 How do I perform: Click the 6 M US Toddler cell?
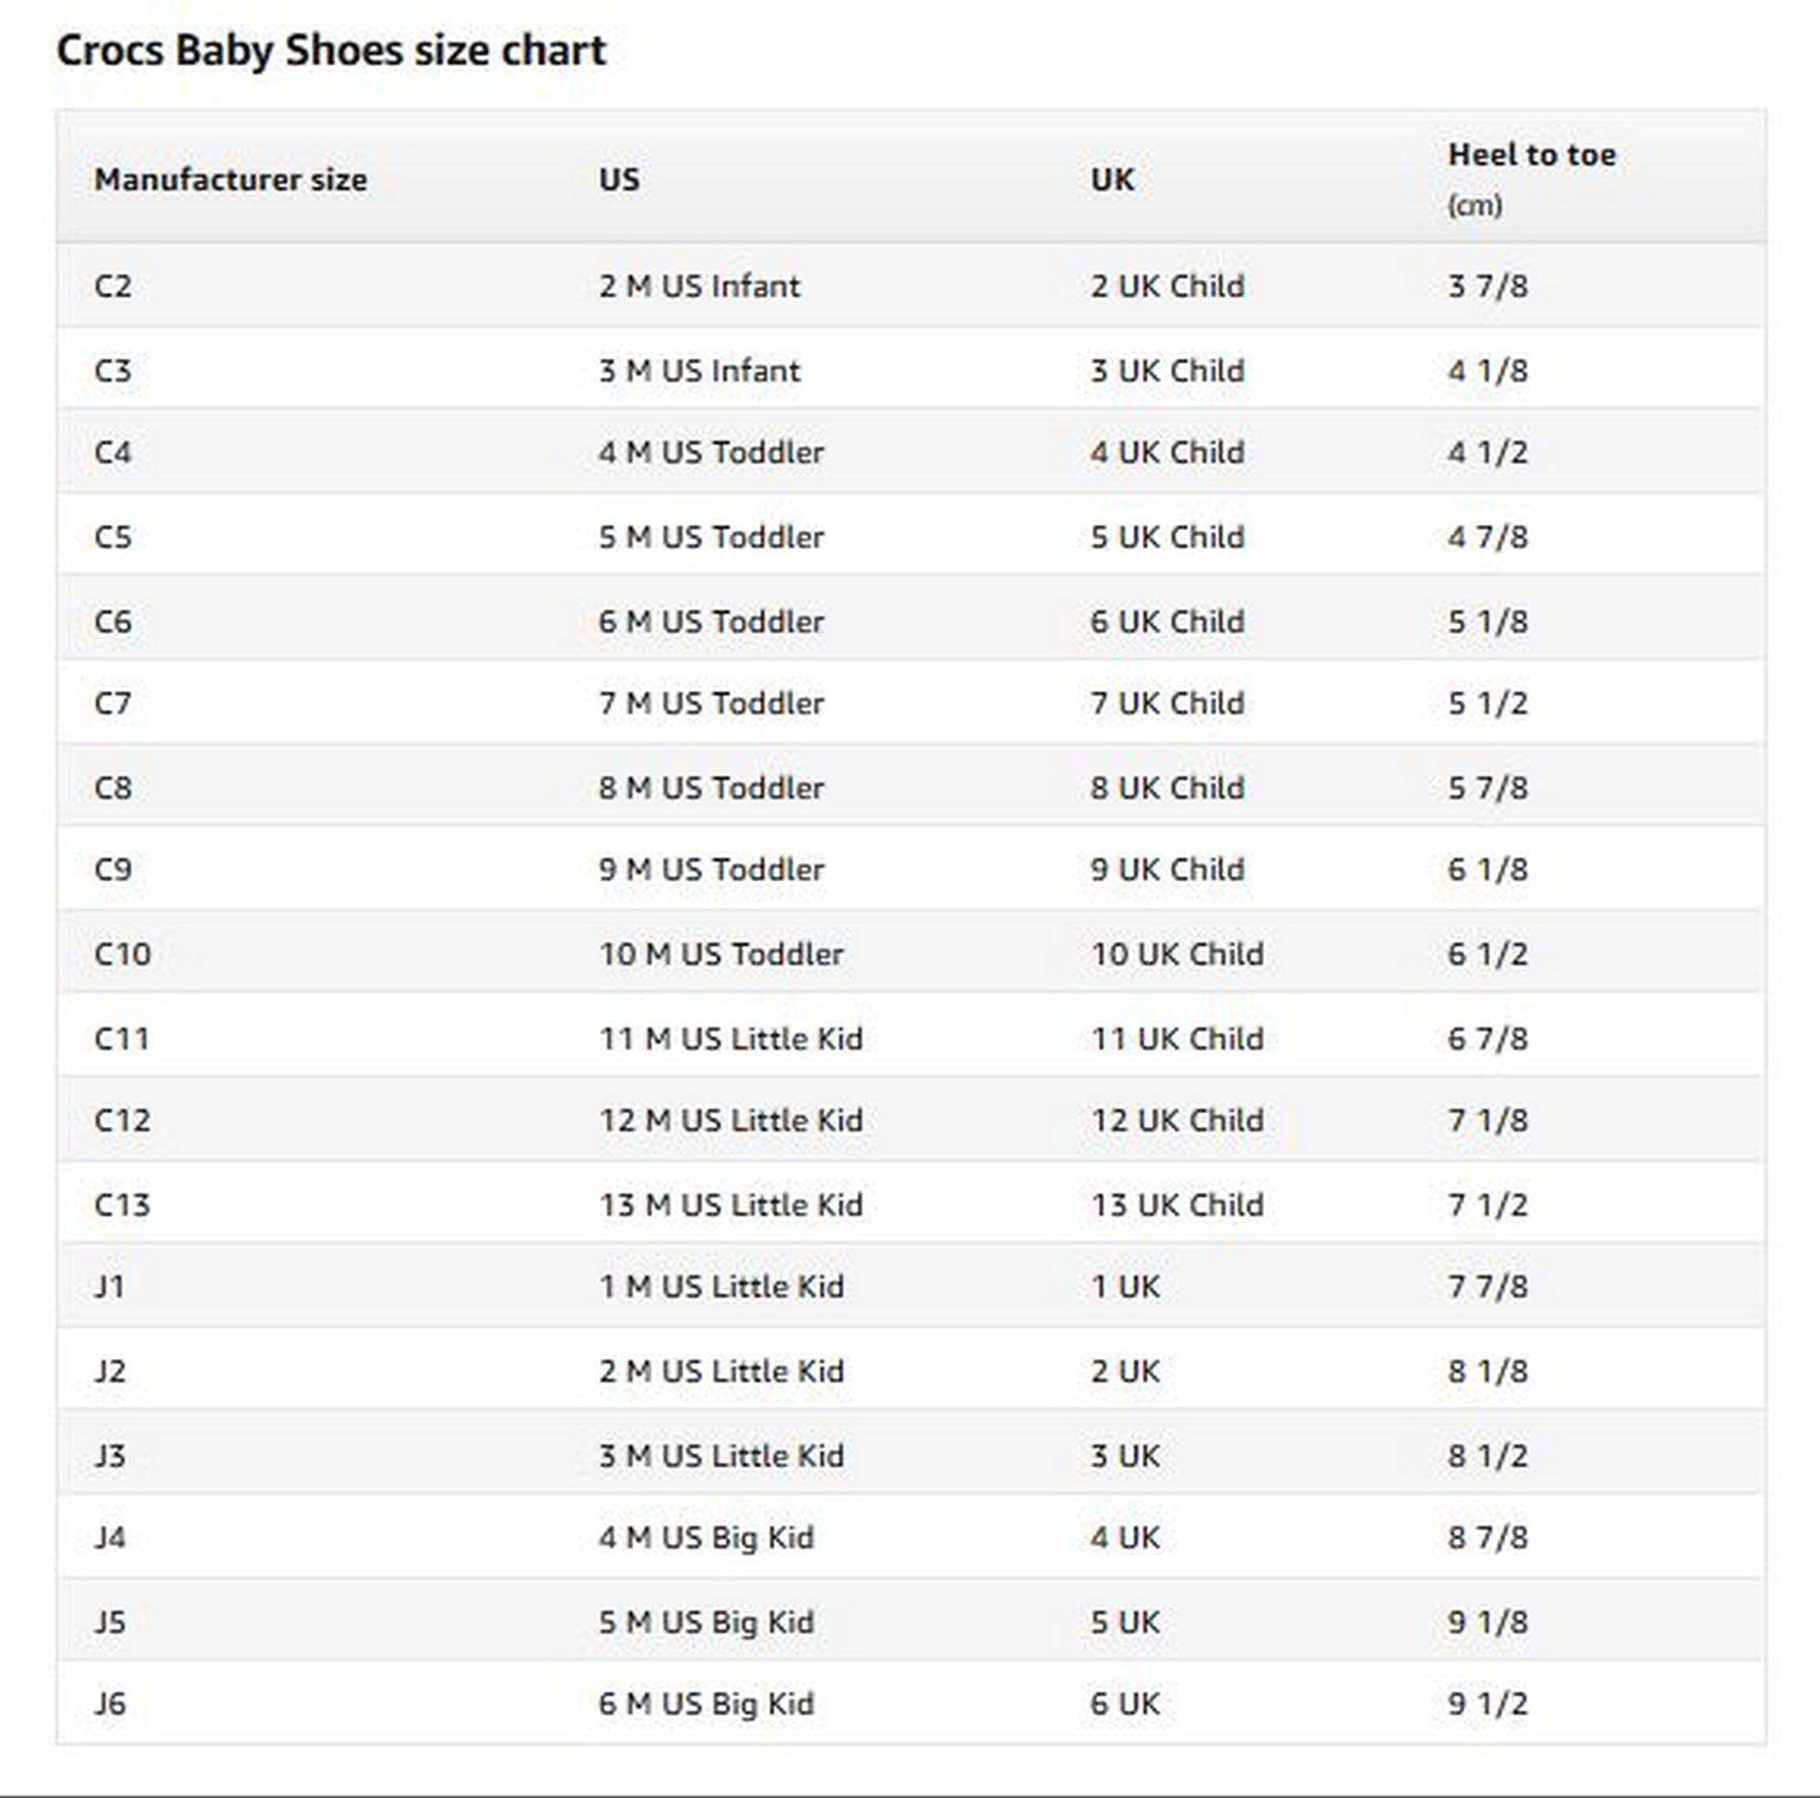[x=711, y=623]
